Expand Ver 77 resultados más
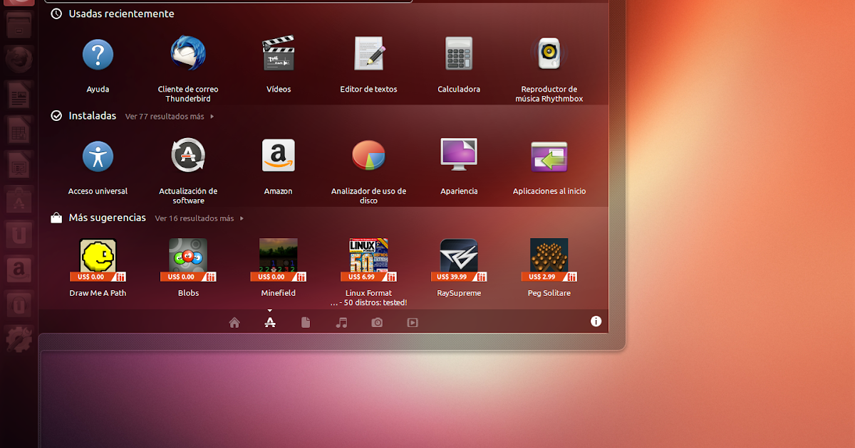The image size is (855, 448). pos(170,116)
